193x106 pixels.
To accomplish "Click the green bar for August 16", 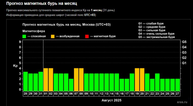I will click(122, 85).
